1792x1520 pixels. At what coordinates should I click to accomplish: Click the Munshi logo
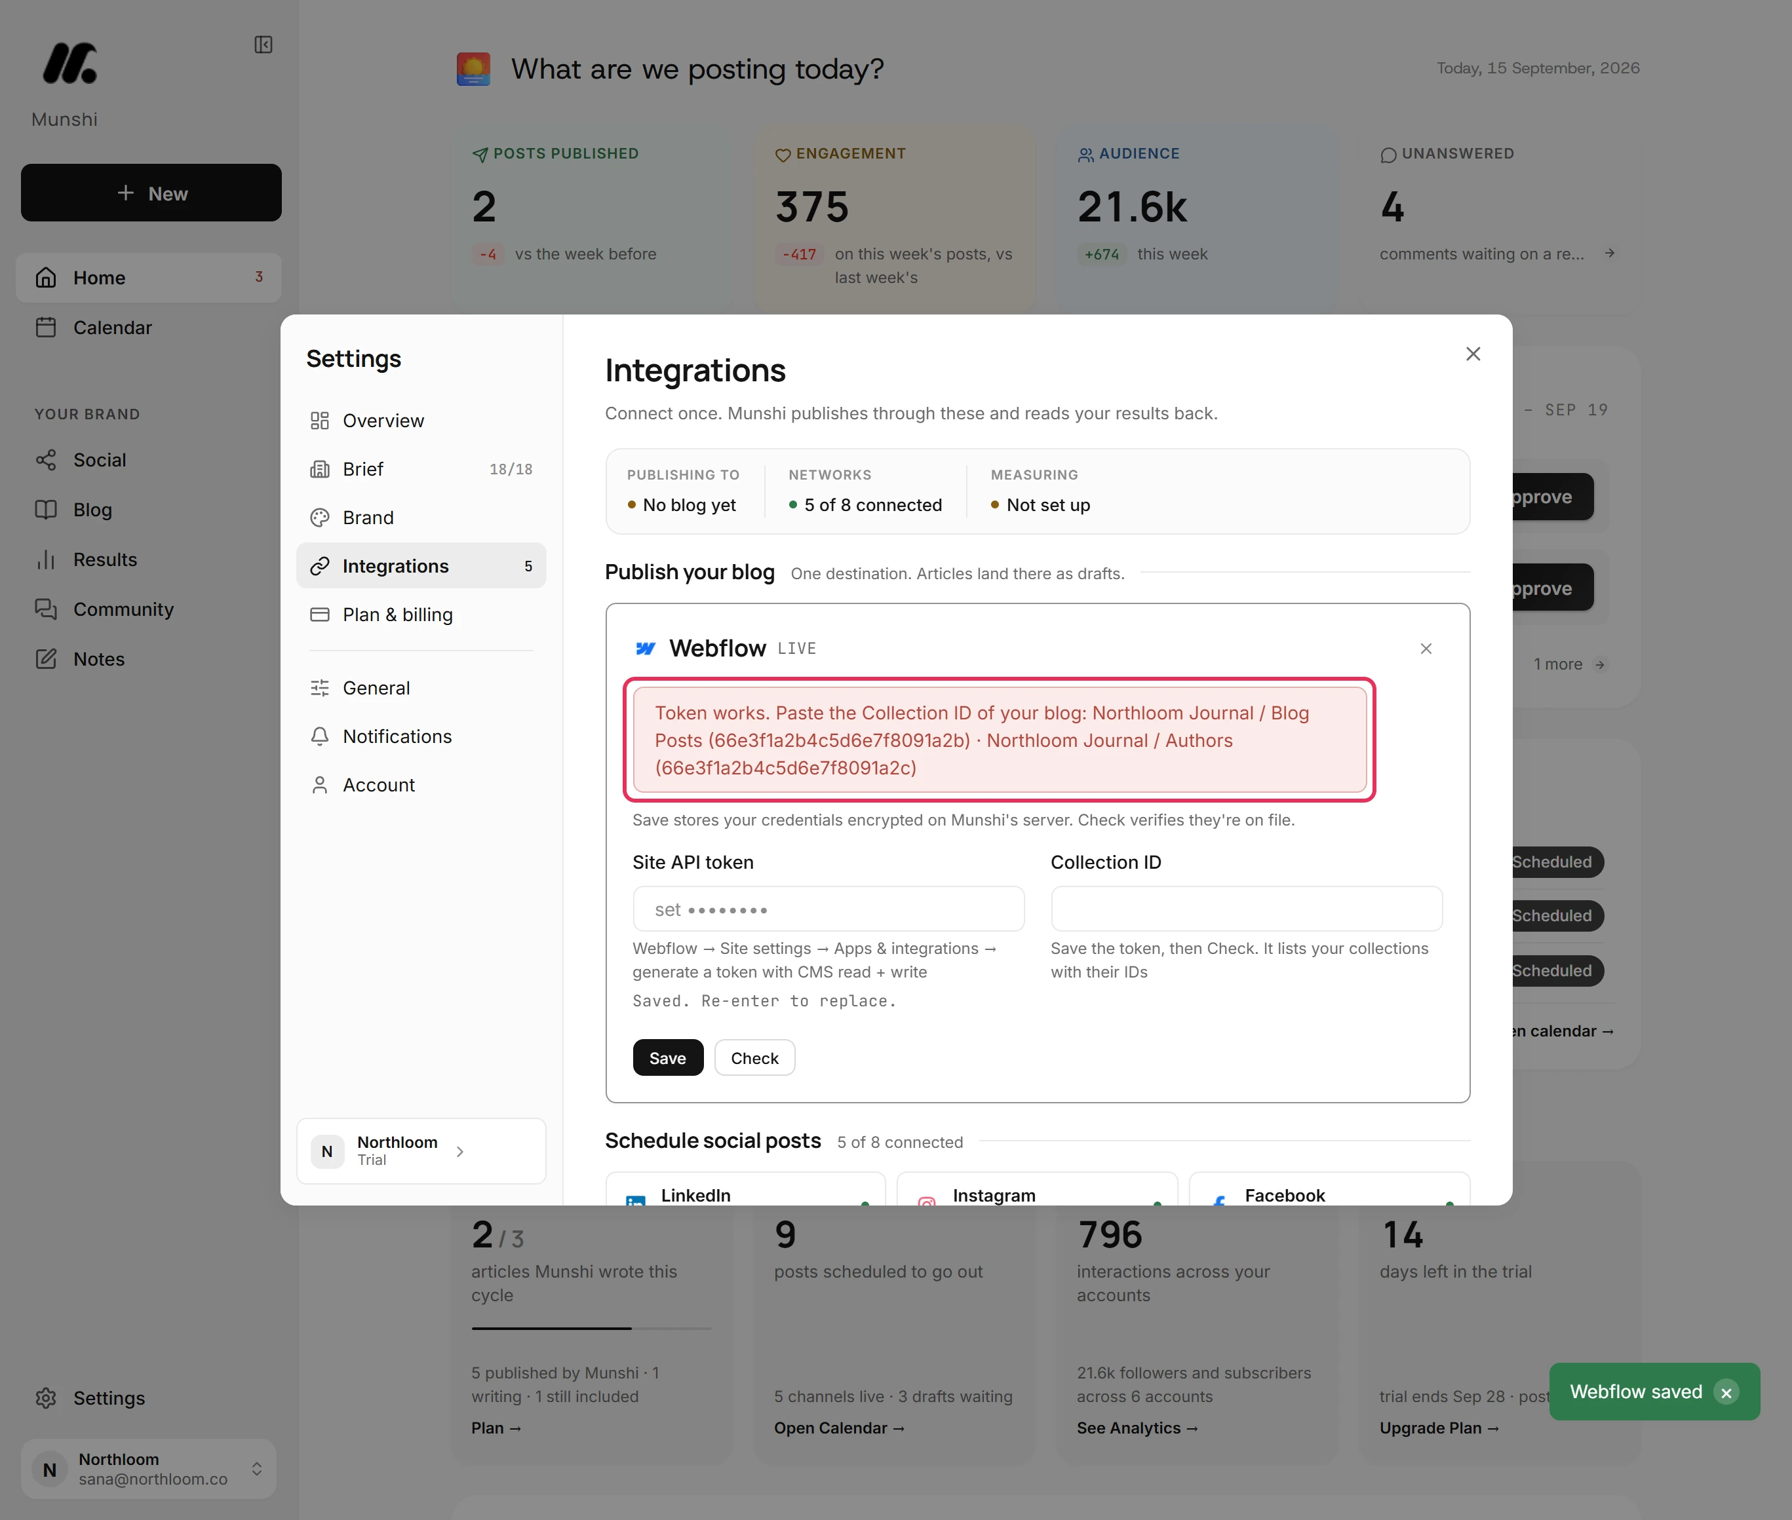70,64
